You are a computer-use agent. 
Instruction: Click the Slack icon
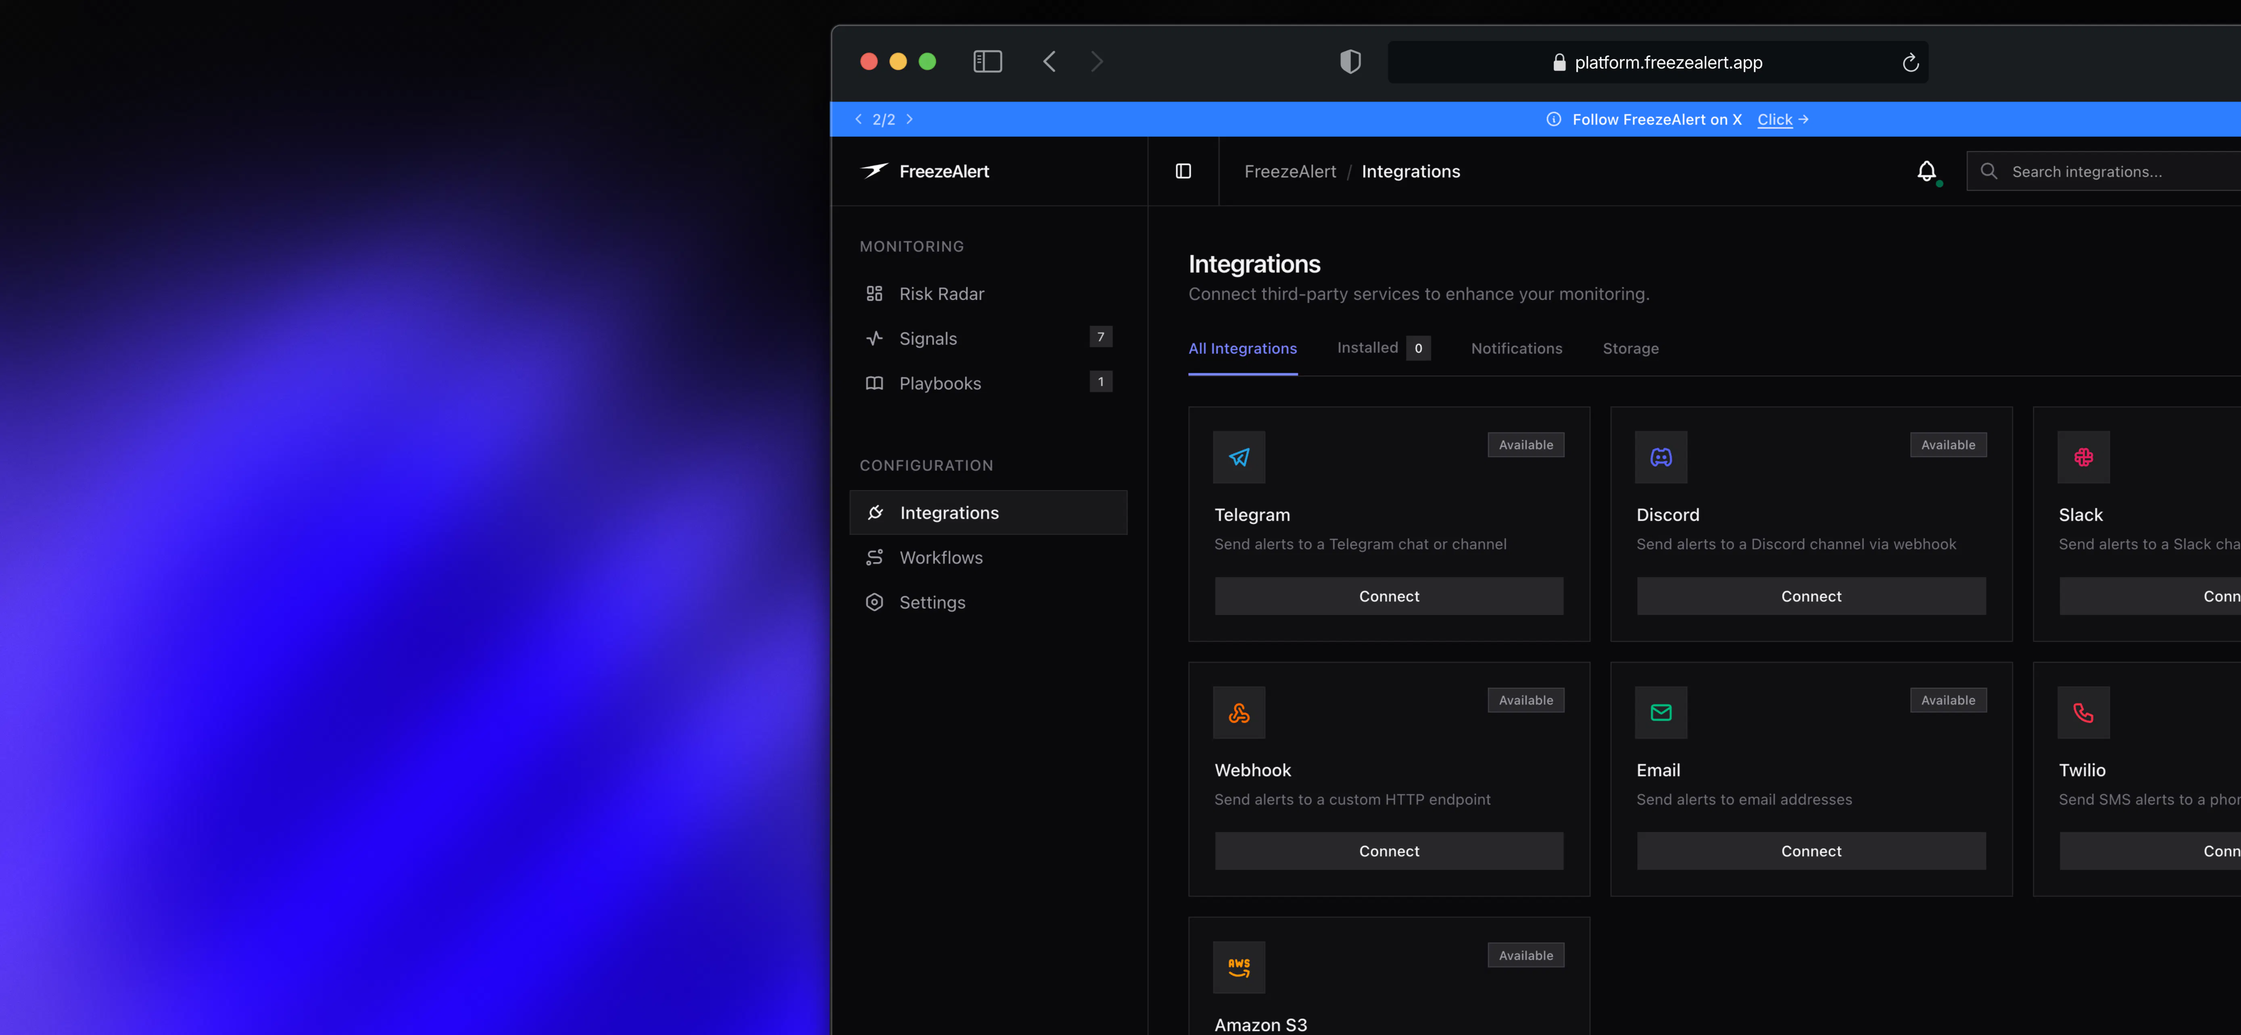[2084, 457]
